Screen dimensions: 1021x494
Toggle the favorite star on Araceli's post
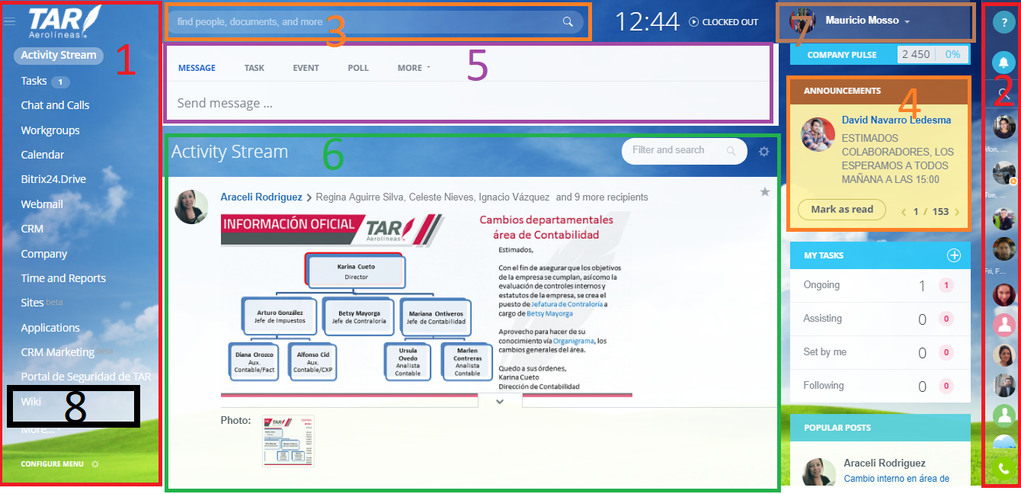point(765,192)
